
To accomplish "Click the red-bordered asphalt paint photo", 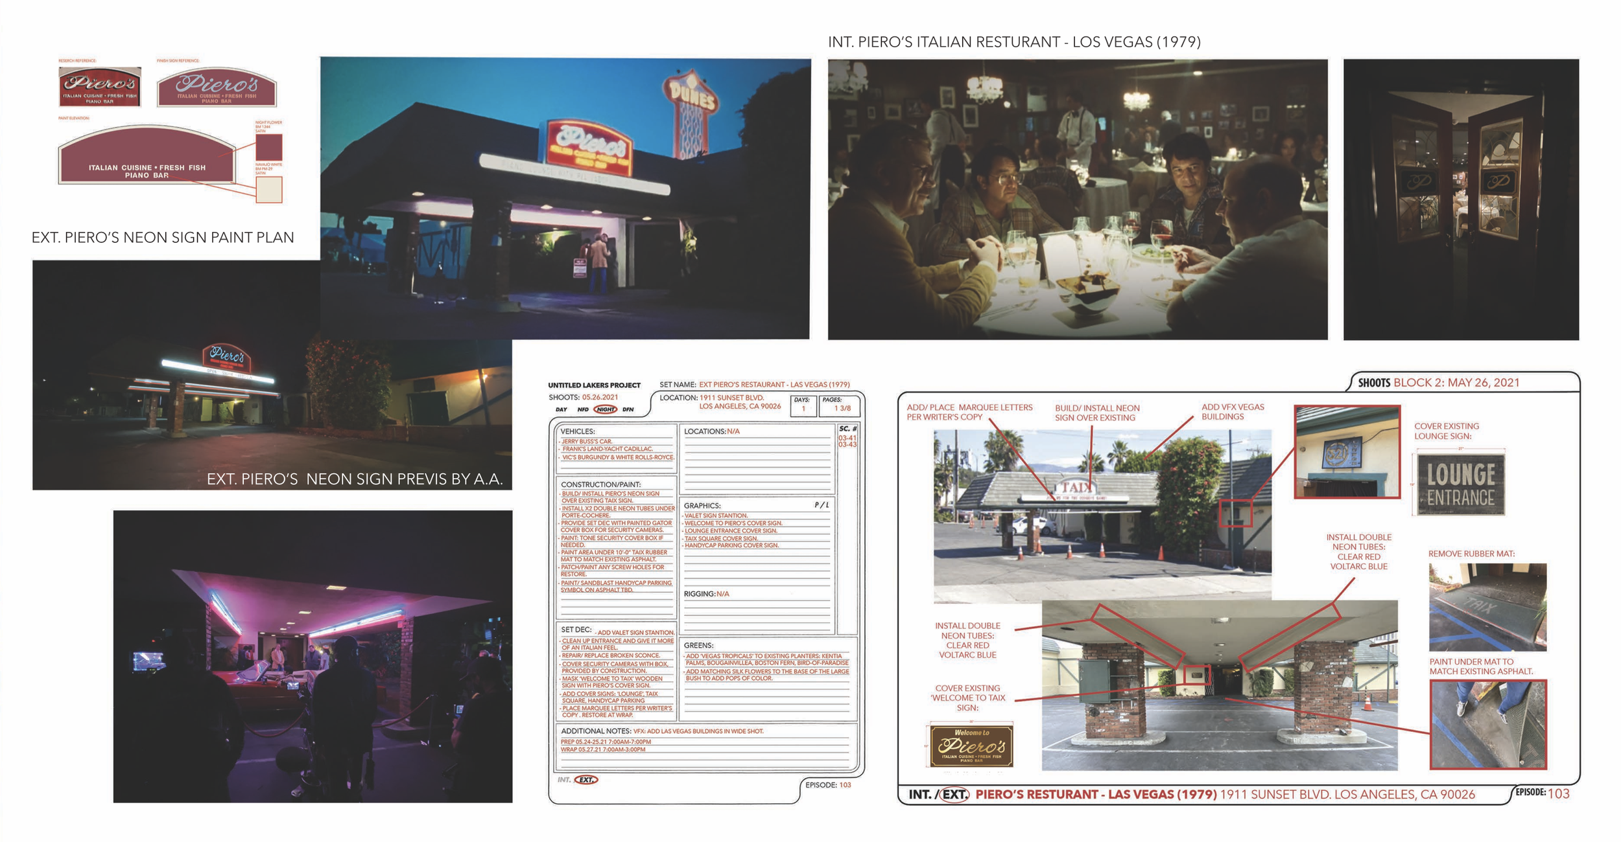I will pyautogui.click(x=1487, y=725).
